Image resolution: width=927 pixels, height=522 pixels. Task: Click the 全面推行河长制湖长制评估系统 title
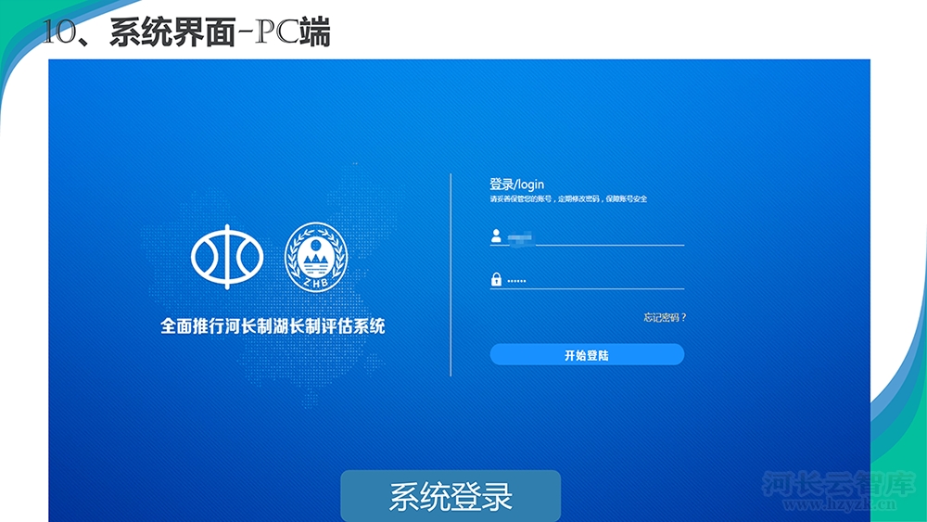click(x=273, y=326)
